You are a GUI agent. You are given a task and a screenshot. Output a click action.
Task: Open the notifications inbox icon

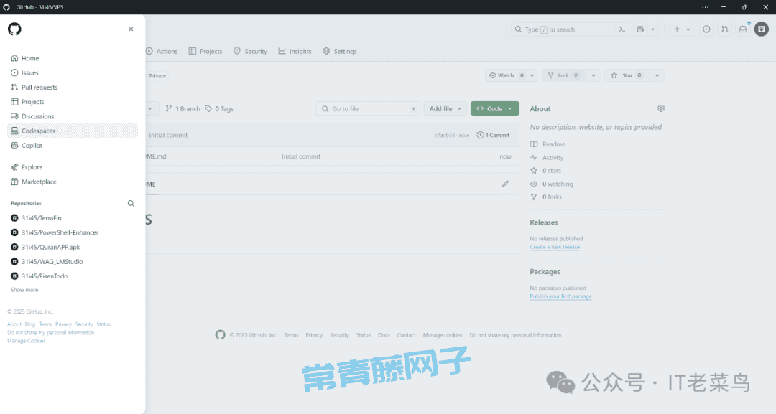point(743,29)
